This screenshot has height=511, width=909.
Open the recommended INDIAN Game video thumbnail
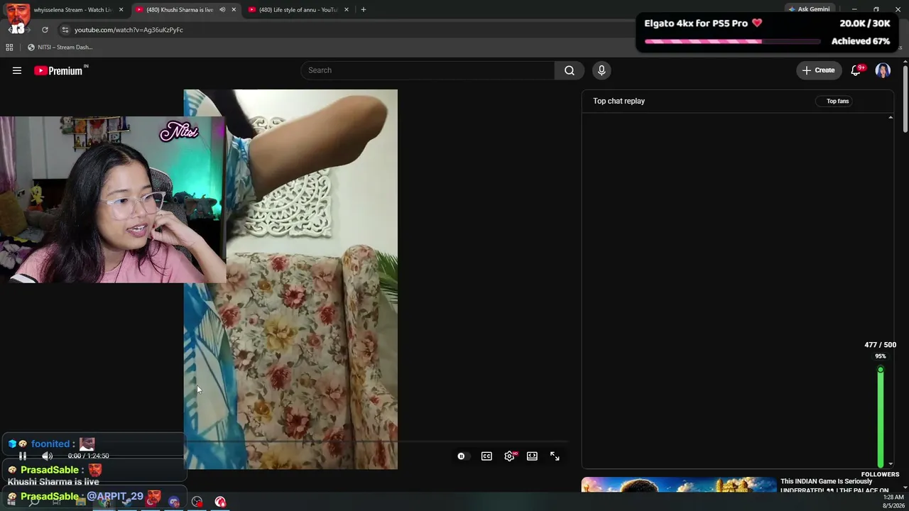click(679, 484)
